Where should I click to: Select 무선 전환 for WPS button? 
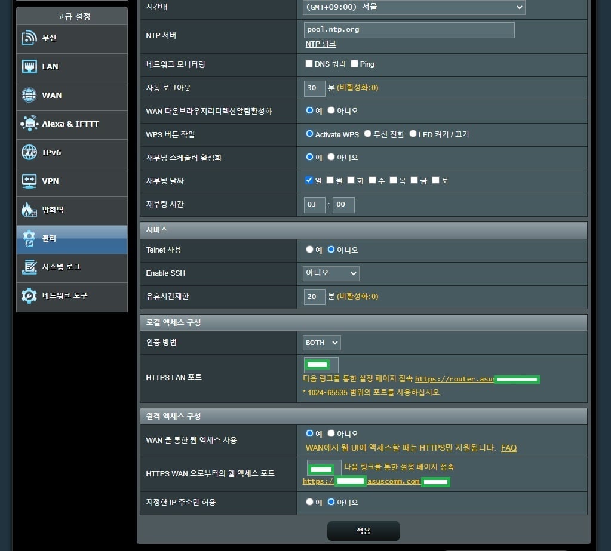click(x=367, y=134)
